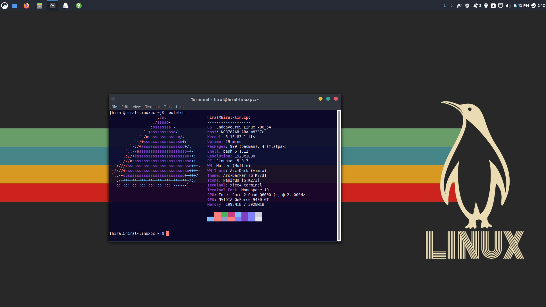Open the Cinnamon application menu
Viewport: 546px width, 307px height.
click(x=5, y=6)
